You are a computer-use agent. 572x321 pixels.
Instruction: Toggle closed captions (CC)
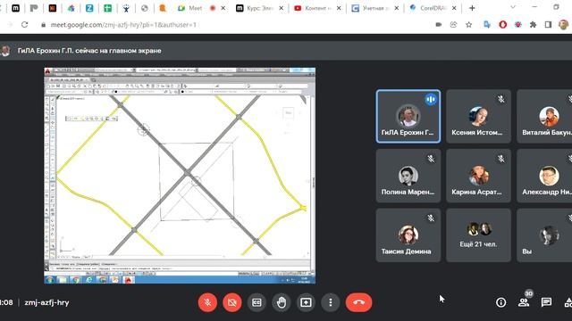pos(257,302)
